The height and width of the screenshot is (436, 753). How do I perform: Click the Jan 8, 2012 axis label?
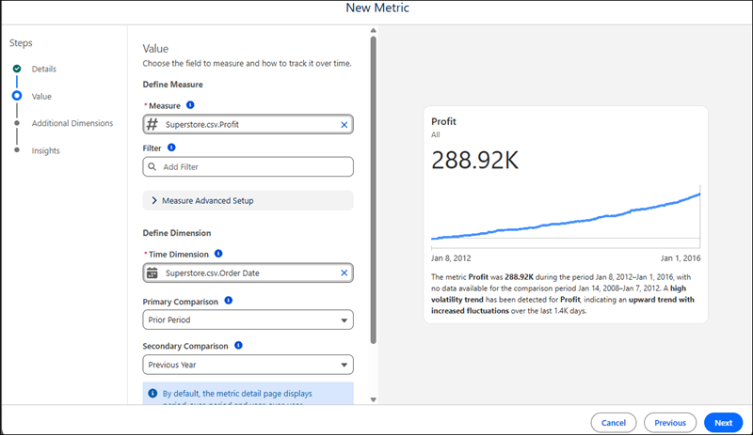pyautogui.click(x=451, y=258)
